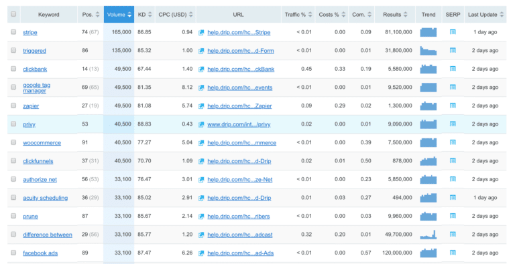View SERP snapshot for stripe
The image size is (515, 264).
pyautogui.click(x=453, y=32)
